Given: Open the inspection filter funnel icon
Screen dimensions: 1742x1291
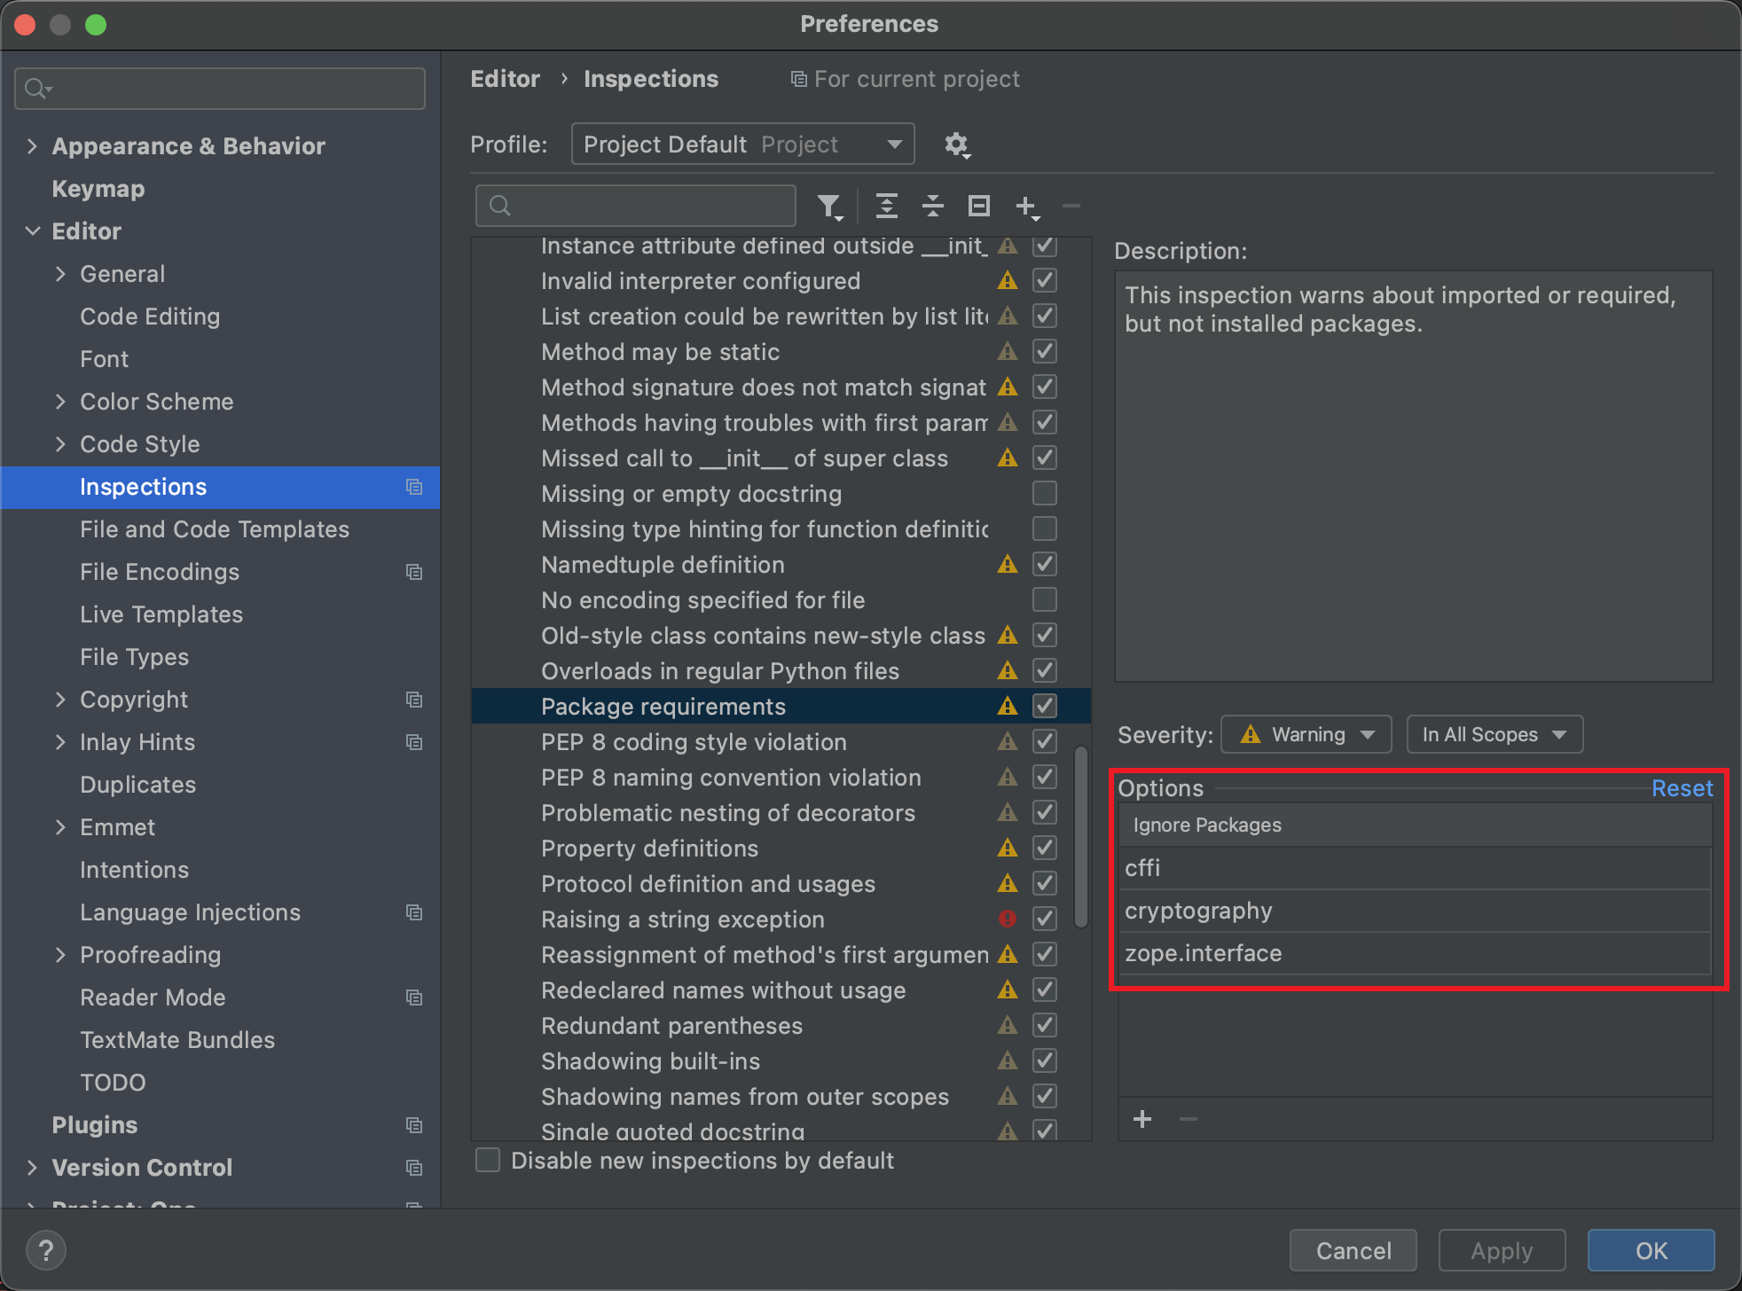Looking at the screenshot, I should click(x=829, y=207).
